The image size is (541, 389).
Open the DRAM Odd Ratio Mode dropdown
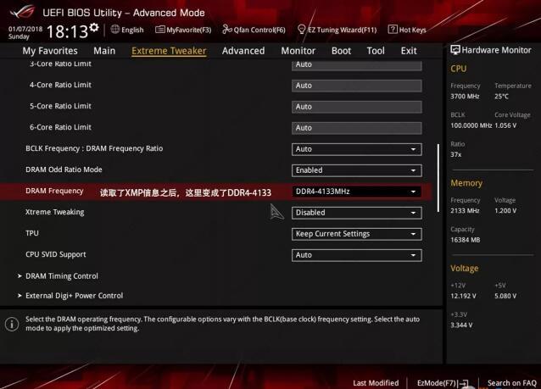coord(356,170)
